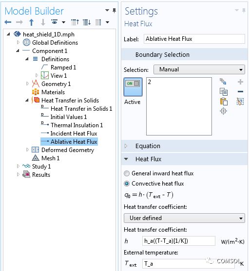
Task: Click the Remove from Selection minus icon
Action: (240, 92)
